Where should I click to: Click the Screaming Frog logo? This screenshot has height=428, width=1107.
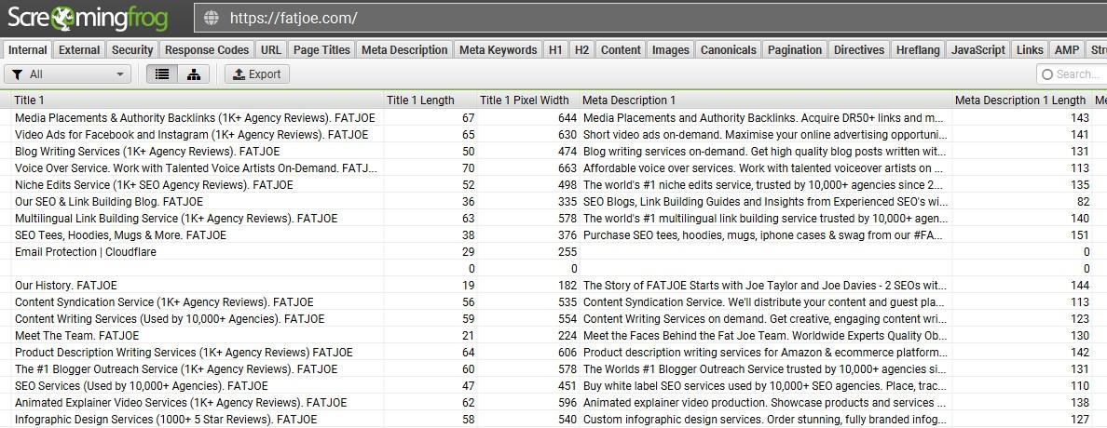click(x=88, y=19)
